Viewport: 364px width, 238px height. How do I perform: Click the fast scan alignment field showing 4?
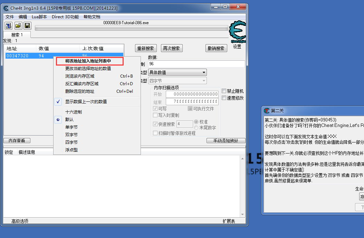coord(185,124)
